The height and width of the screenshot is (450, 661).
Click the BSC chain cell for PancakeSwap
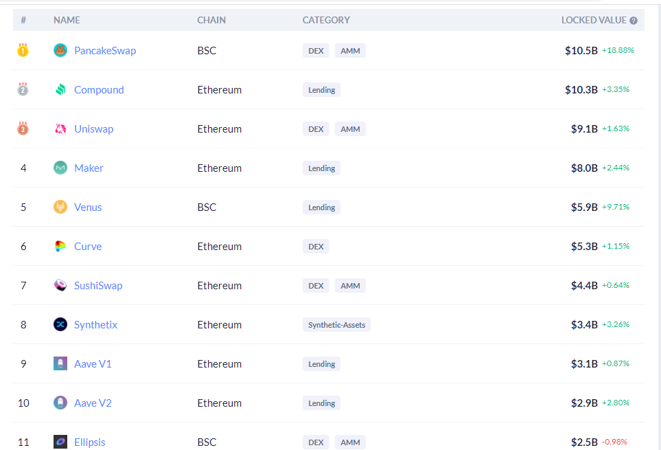tap(207, 51)
